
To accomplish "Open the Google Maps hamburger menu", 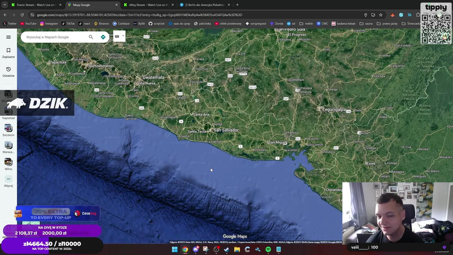I will [8, 37].
